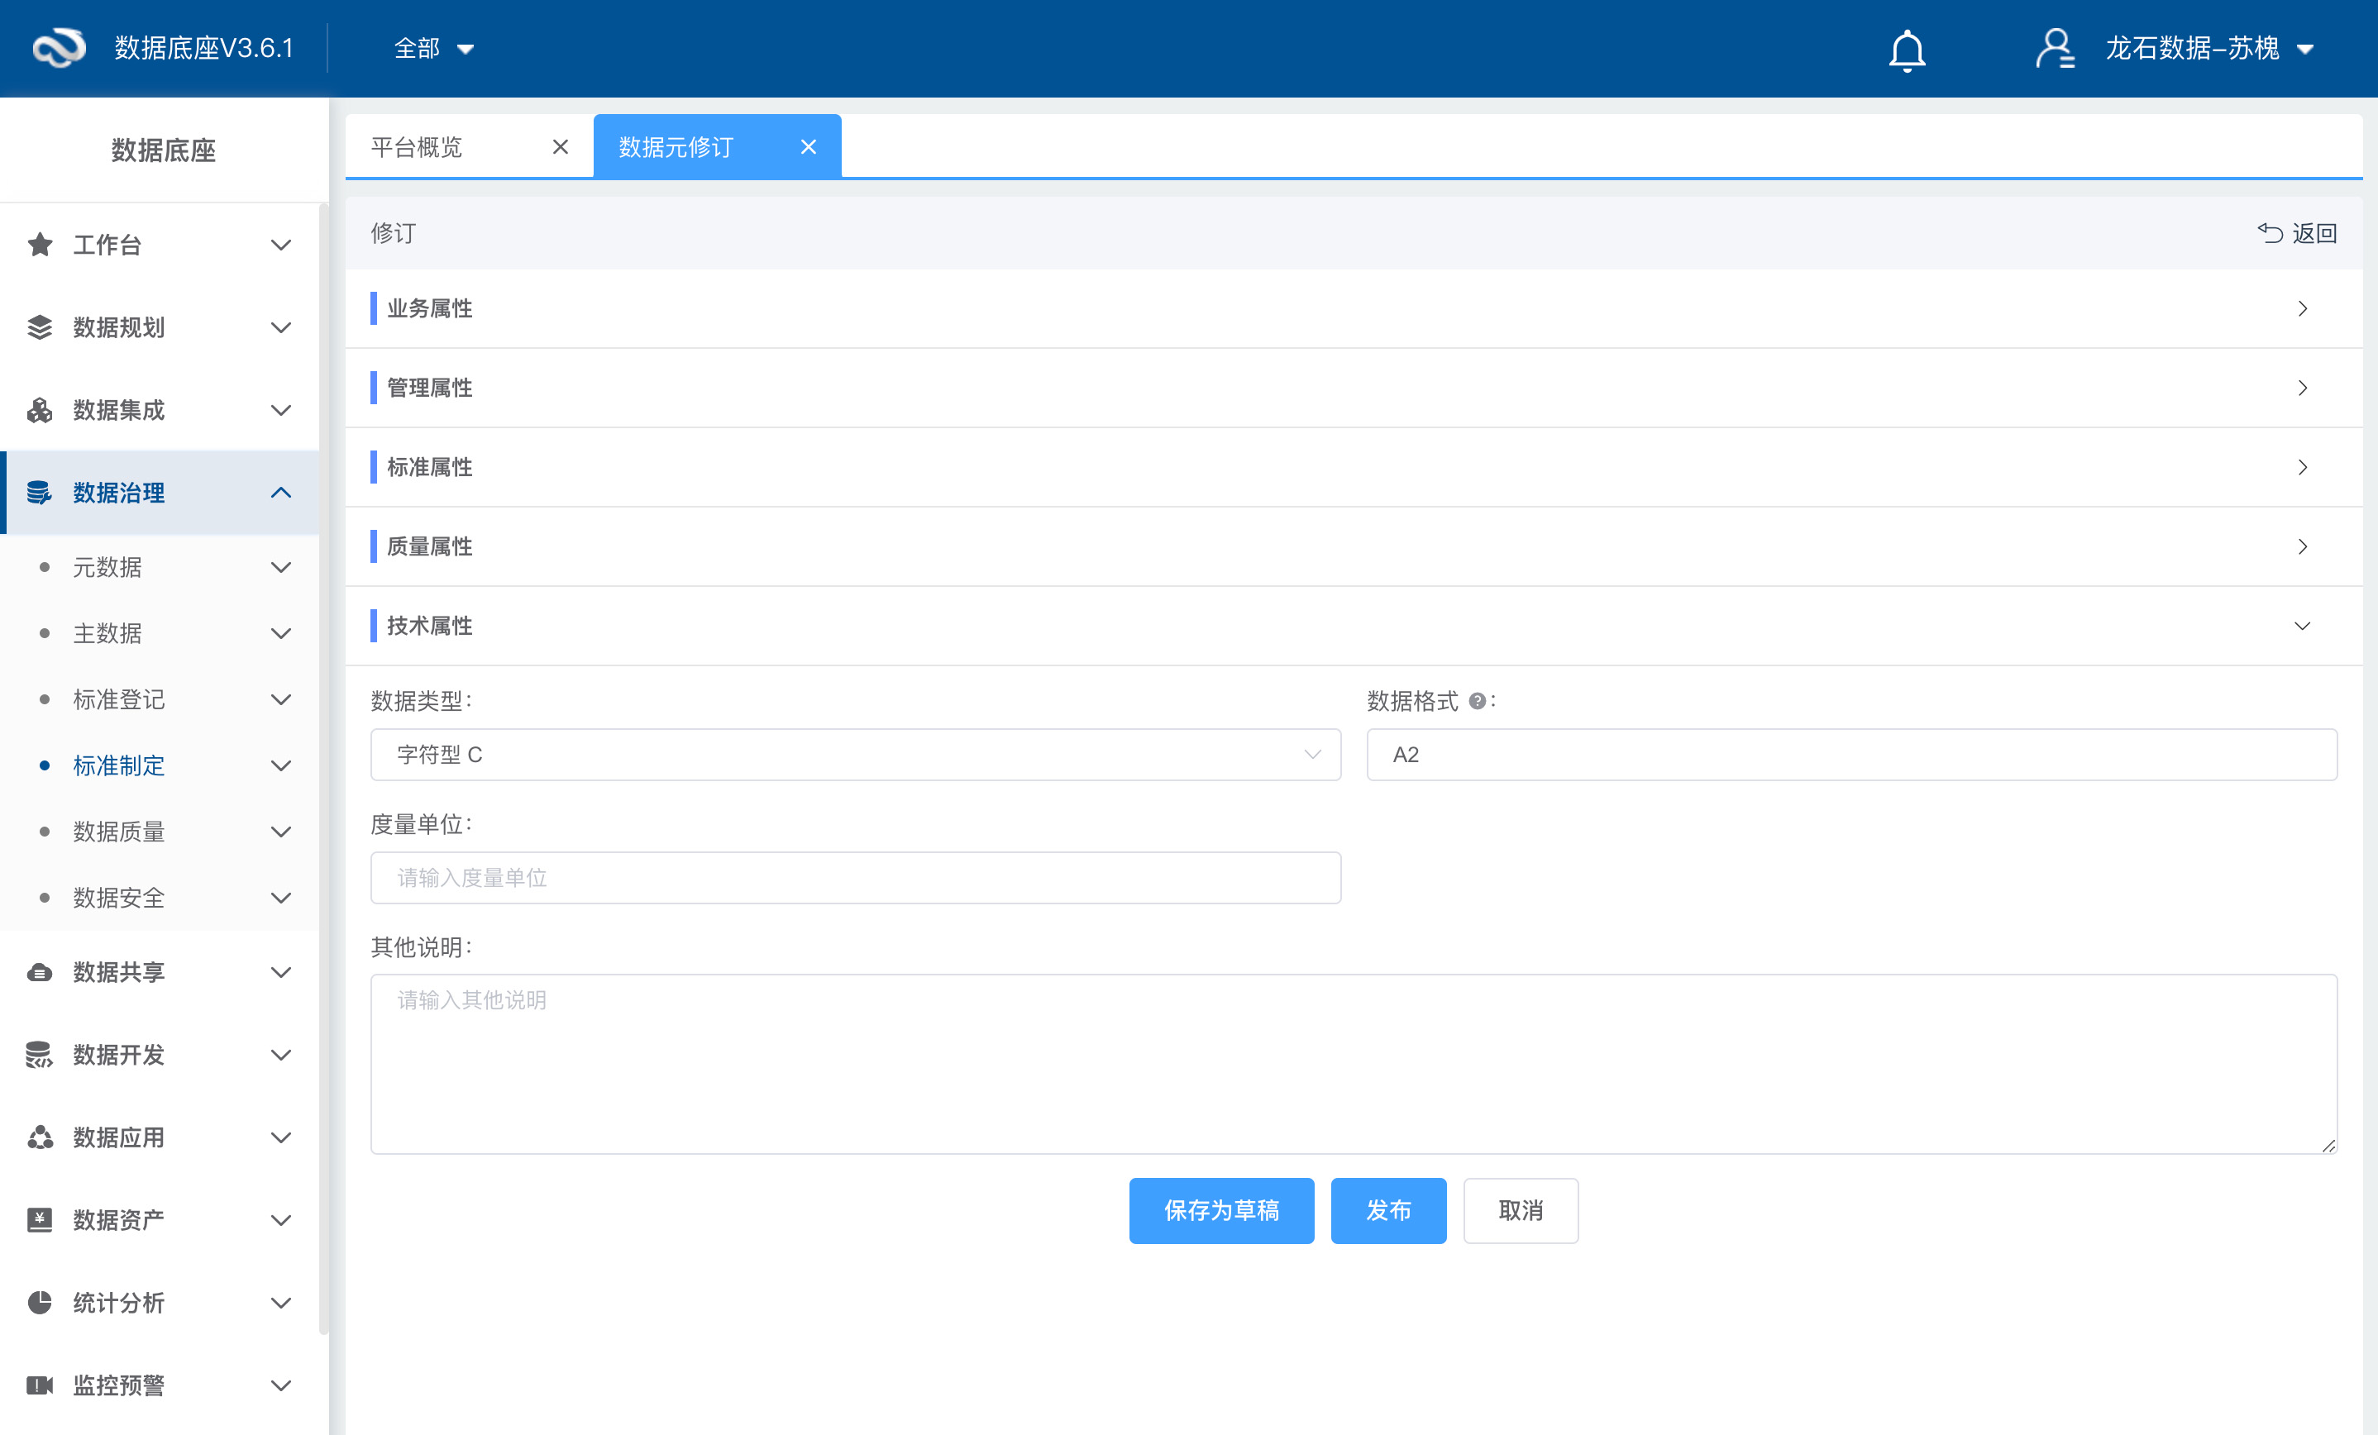Viewport: 2378px width, 1435px height.
Task: Click the 数据共享 sidebar icon
Action: point(40,973)
